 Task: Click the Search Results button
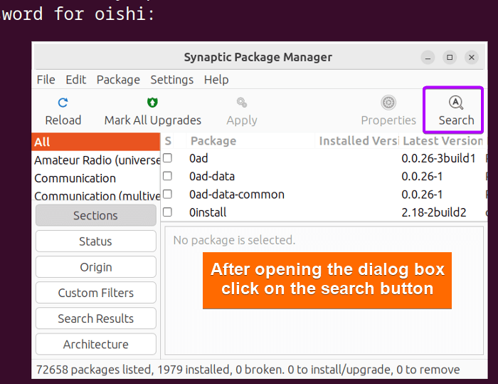(x=96, y=318)
